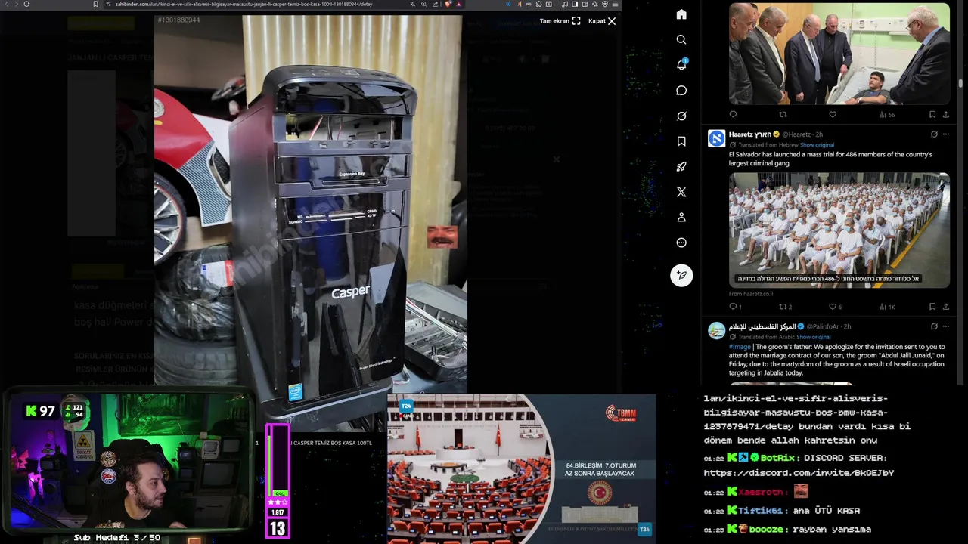This screenshot has height=544, width=968.
Task: Bookmark the hospital photo tweet
Action: (932, 114)
